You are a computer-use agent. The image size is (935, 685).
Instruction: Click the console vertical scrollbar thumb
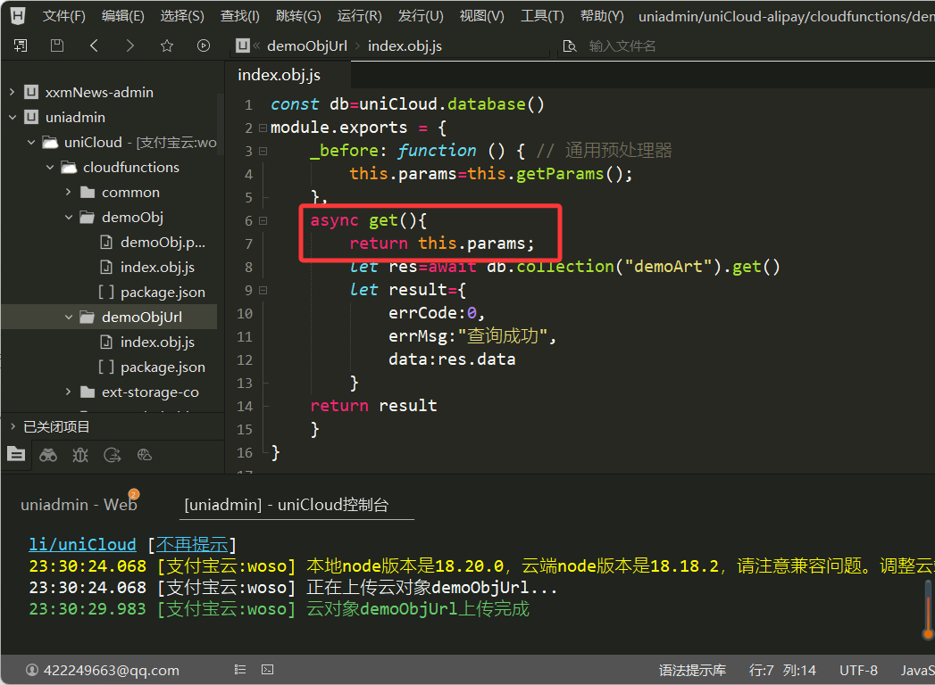pos(927,608)
